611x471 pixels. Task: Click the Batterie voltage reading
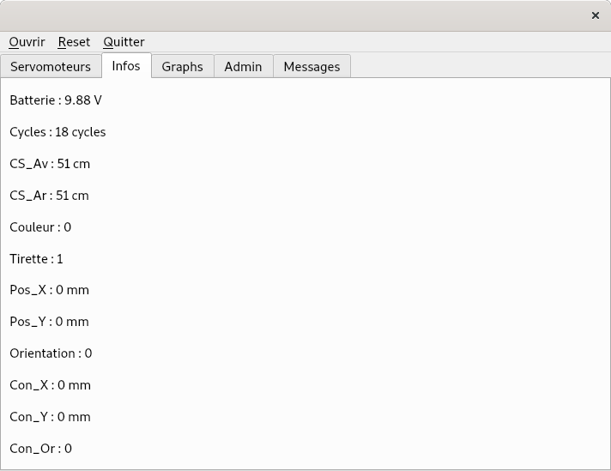coord(56,100)
